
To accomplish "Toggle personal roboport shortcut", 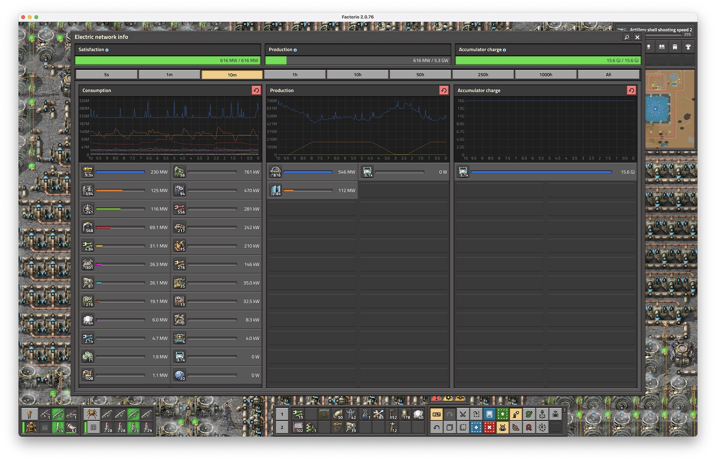I will pyautogui.click(x=503, y=427).
